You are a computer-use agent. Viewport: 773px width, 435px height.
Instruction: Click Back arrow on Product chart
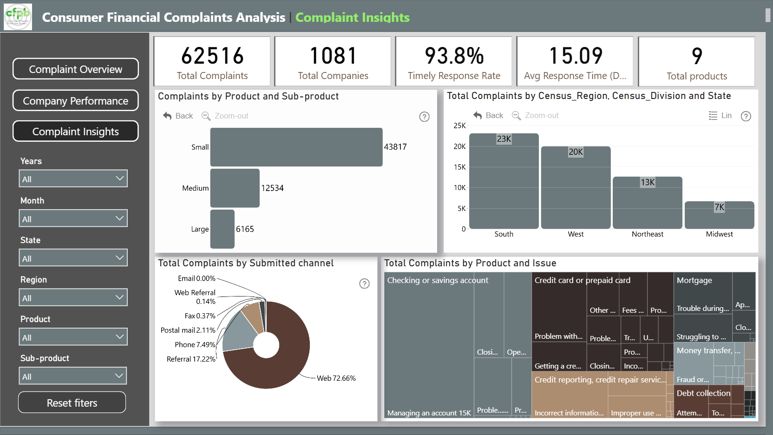[x=168, y=116]
